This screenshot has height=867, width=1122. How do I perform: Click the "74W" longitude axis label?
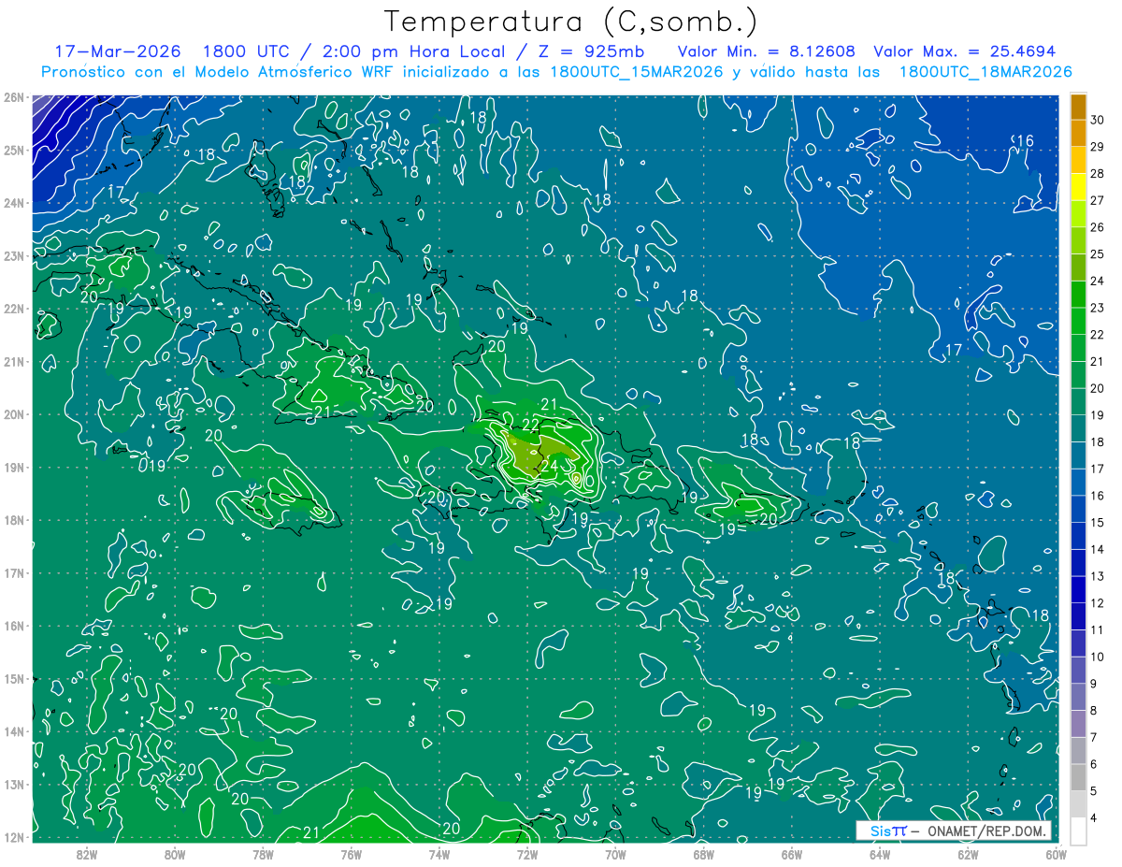click(439, 854)
